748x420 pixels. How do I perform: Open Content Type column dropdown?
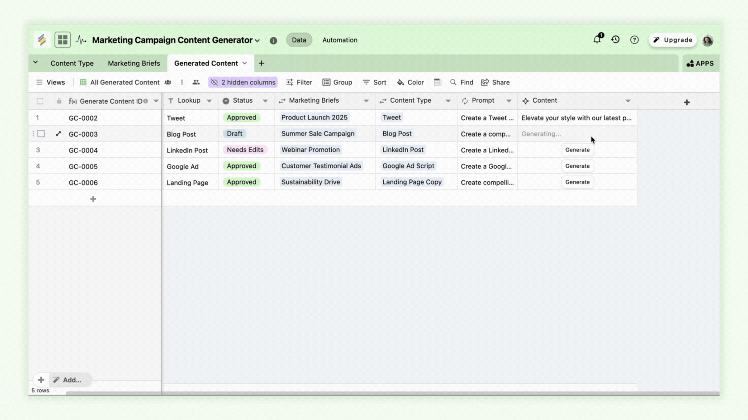coord(448,101)
